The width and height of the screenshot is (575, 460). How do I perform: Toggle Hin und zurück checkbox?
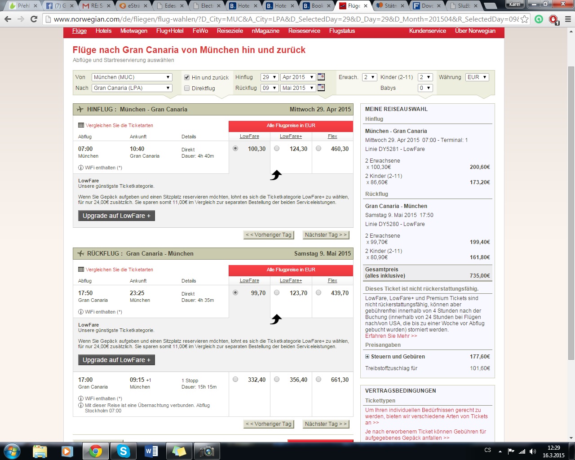(187, 77)
